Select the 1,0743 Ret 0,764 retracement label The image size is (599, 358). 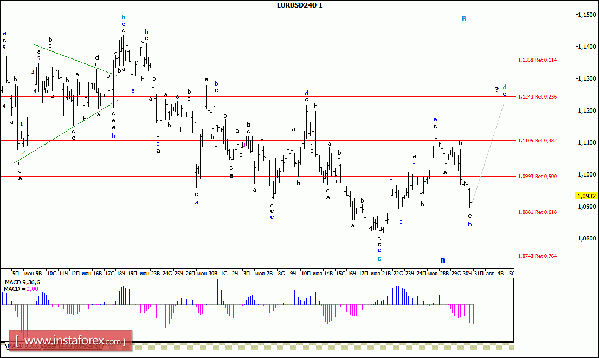(537, 256)
